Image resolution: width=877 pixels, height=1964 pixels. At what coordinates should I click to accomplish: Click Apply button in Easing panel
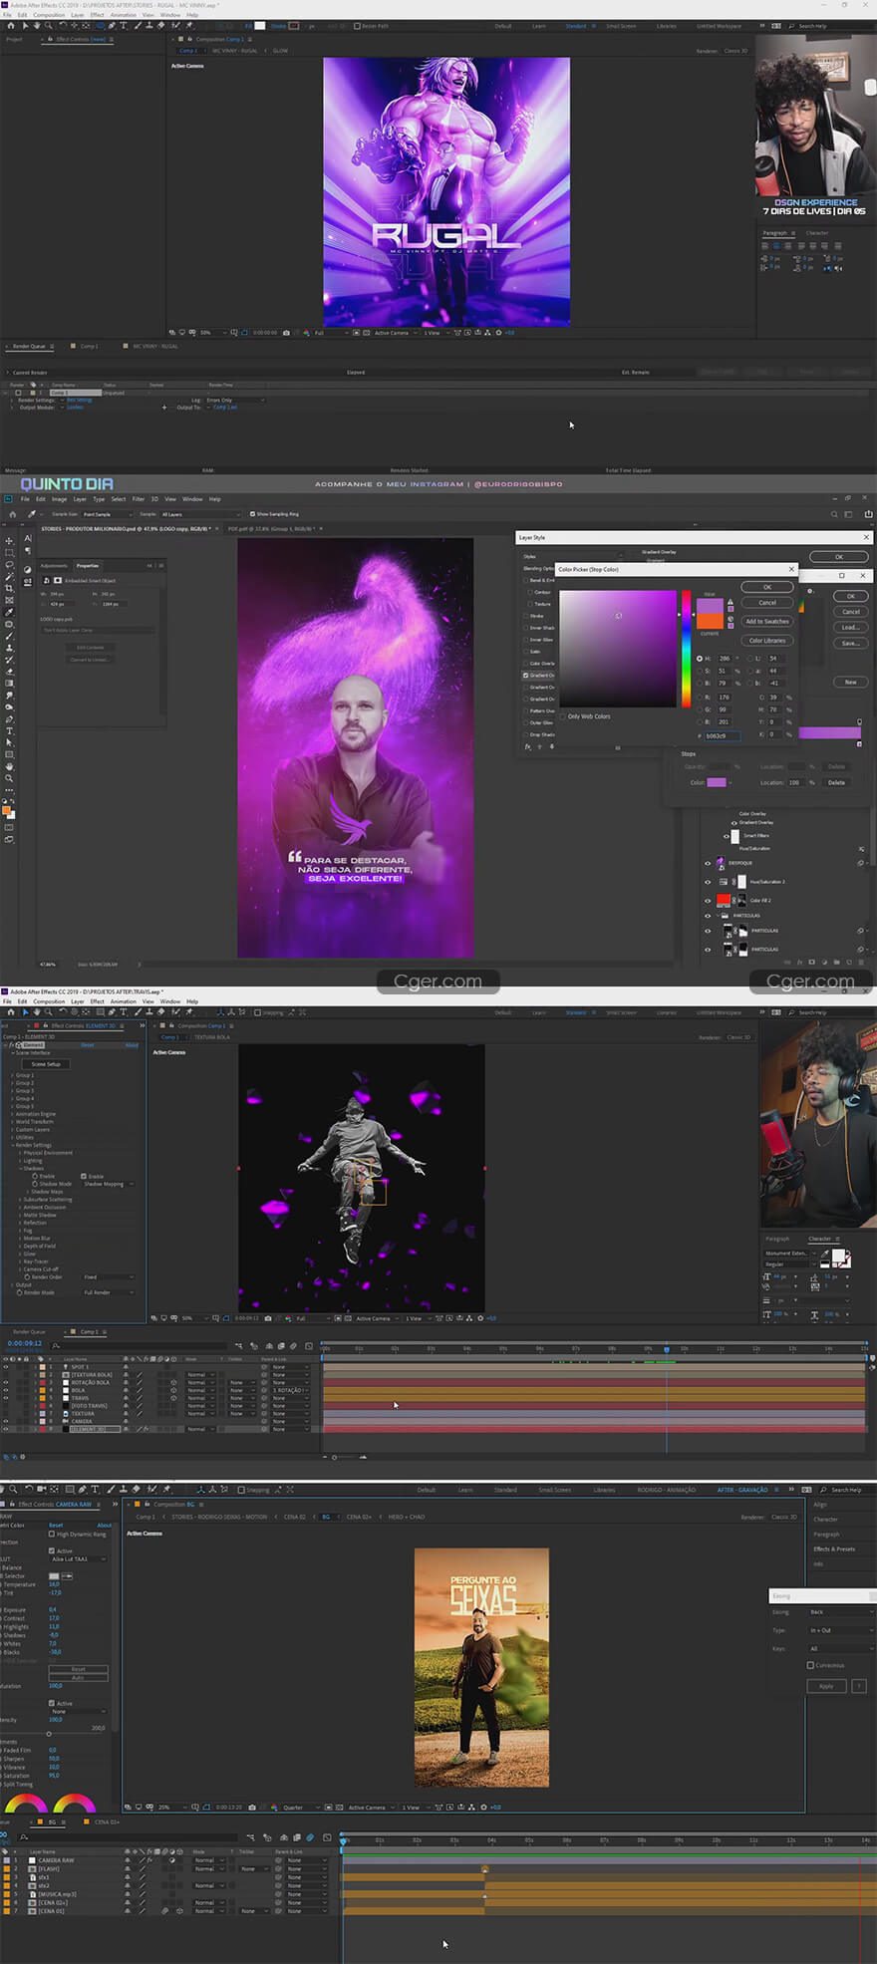coord(826,1686)
